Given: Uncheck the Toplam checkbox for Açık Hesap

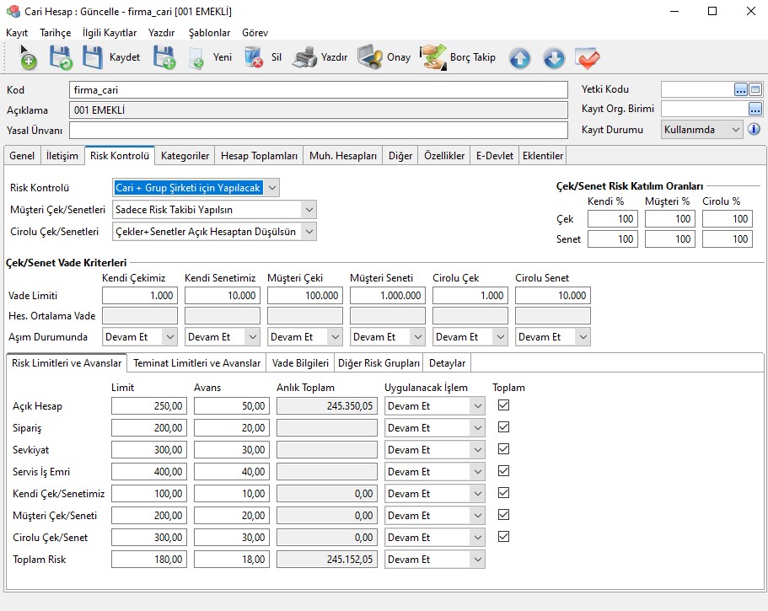Looking at the screenshot, I should click(x=504, y=405).
